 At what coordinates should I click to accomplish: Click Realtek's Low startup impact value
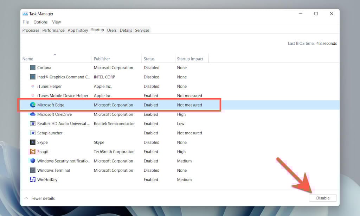pos(180,123)
